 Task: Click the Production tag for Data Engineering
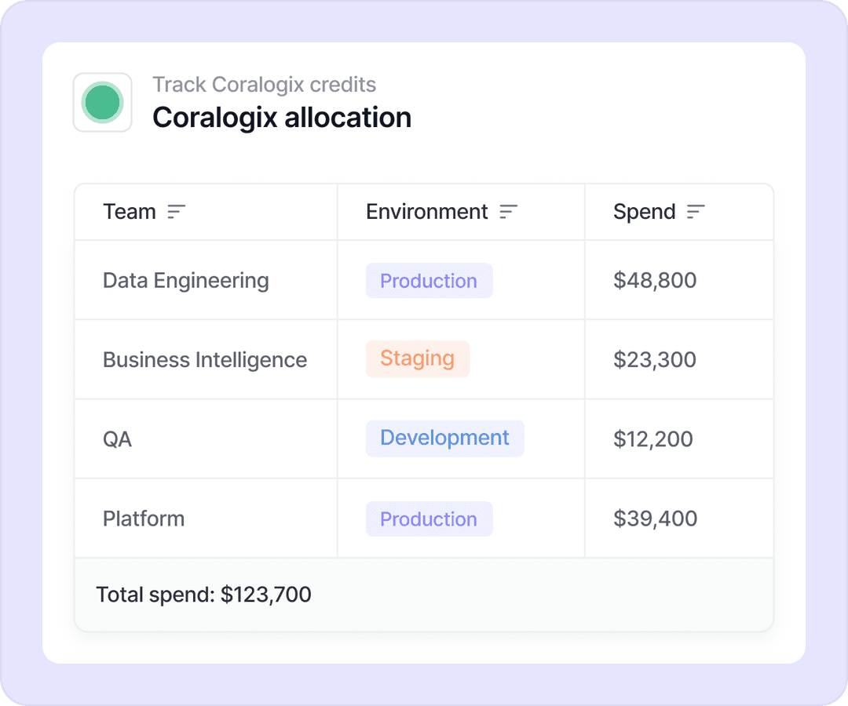(x=429, y=281)
